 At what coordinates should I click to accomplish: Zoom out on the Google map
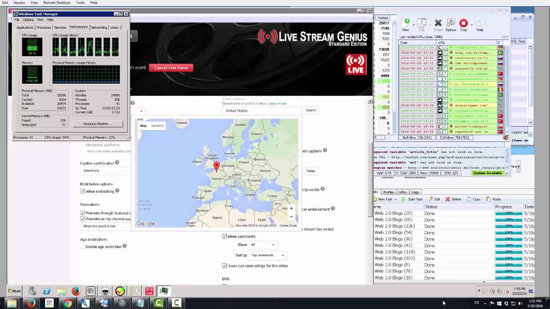point(291,217)
